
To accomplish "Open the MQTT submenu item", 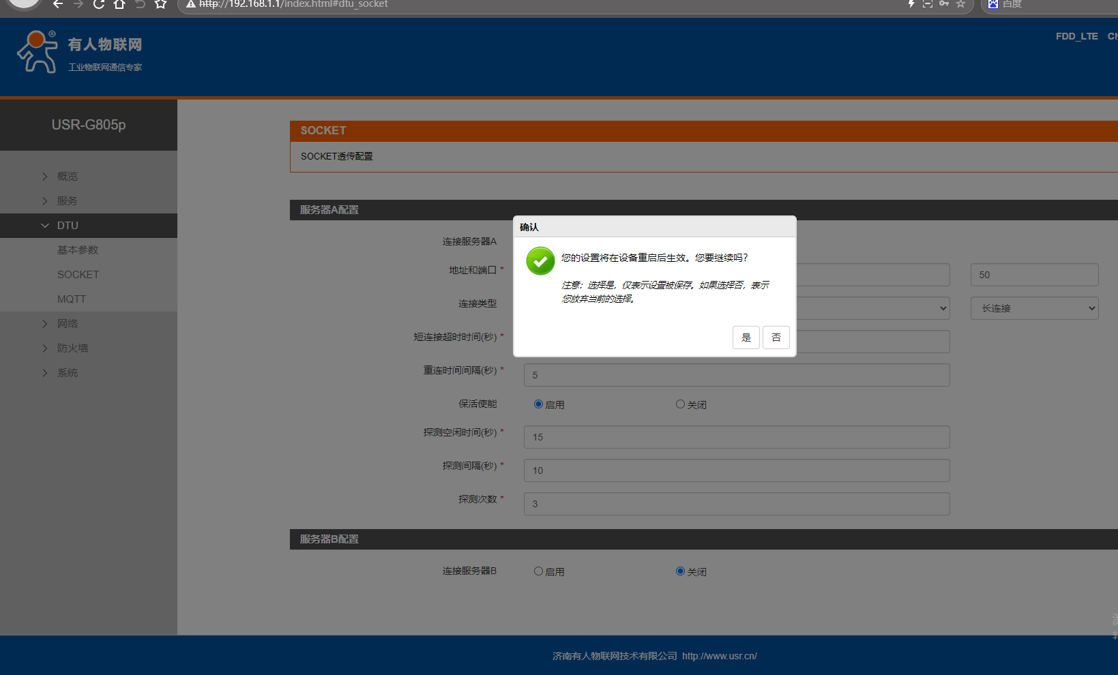I will [x=72, y=299].
